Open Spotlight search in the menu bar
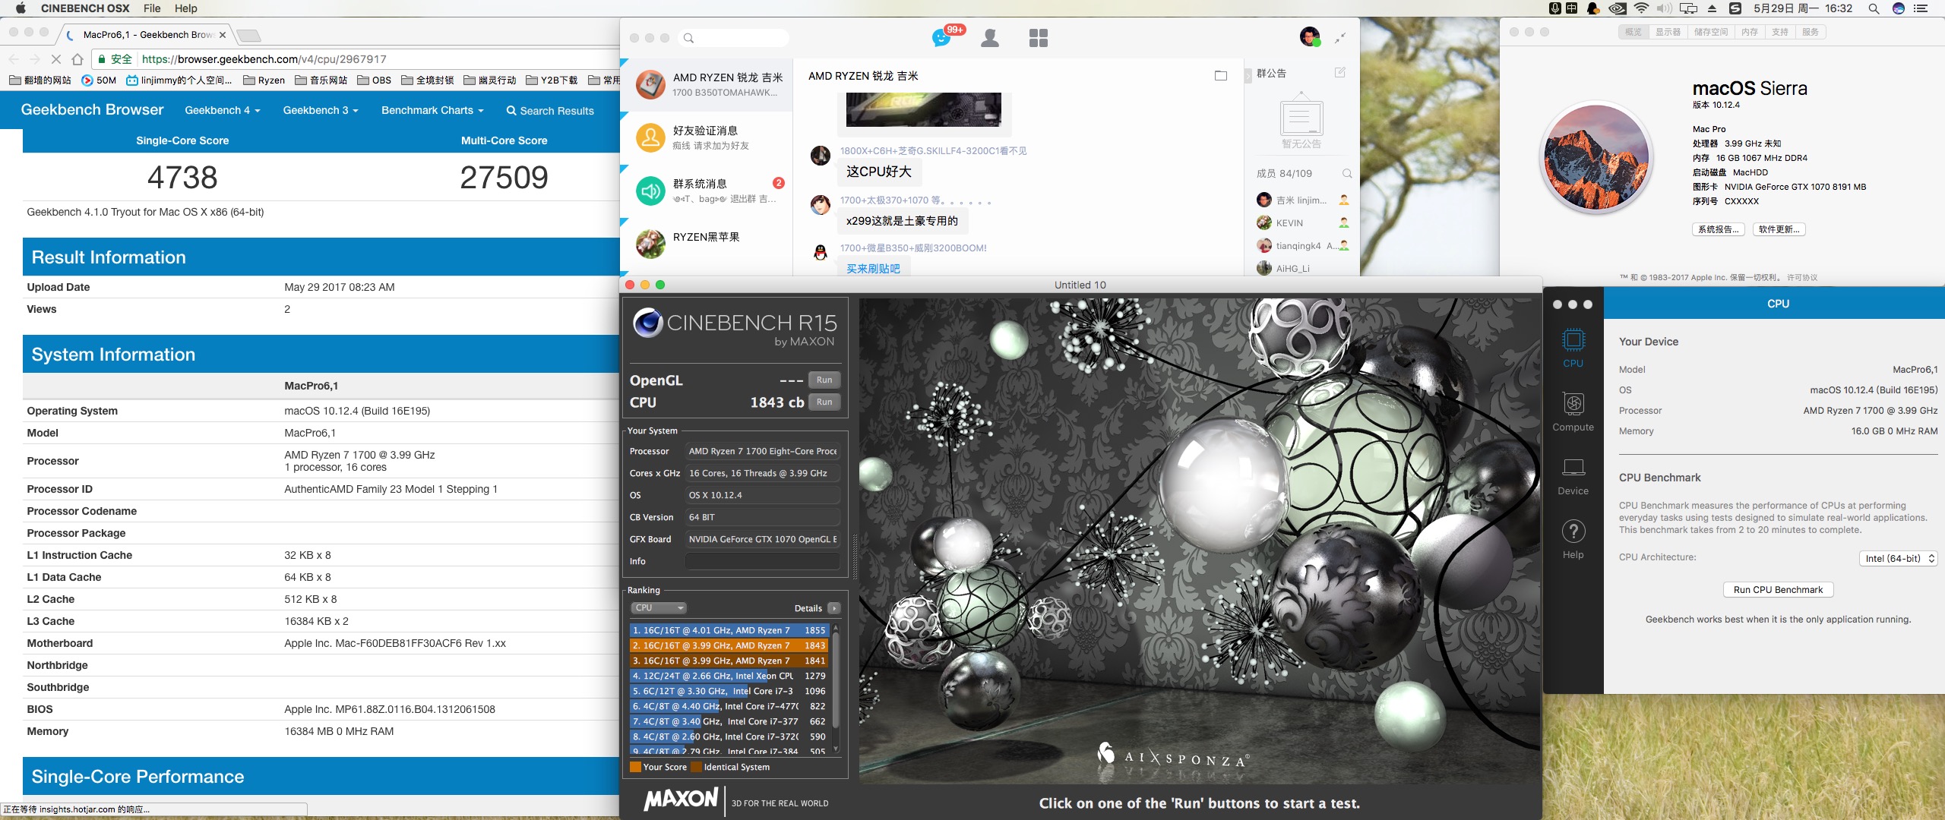 click(x=1874, y=8)
